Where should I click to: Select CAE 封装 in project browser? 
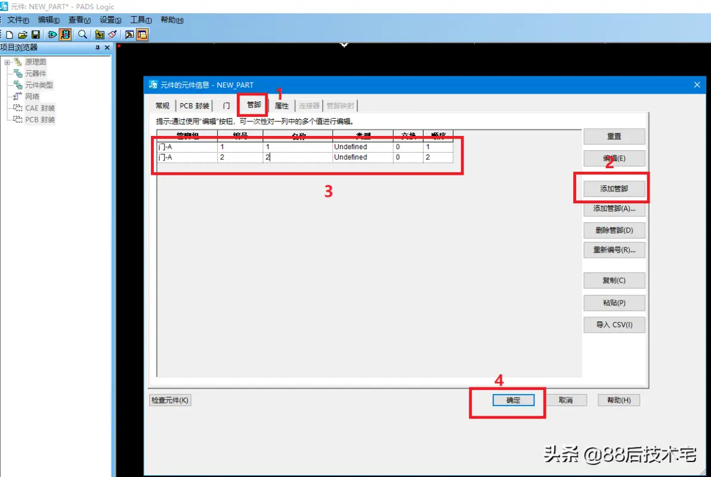[x=40, y=108]
